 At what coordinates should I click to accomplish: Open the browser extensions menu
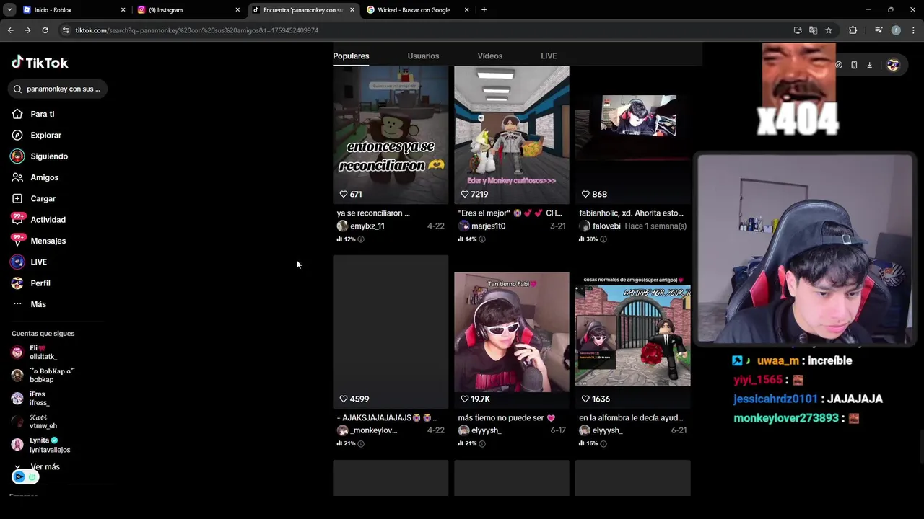tap(853, 30)
